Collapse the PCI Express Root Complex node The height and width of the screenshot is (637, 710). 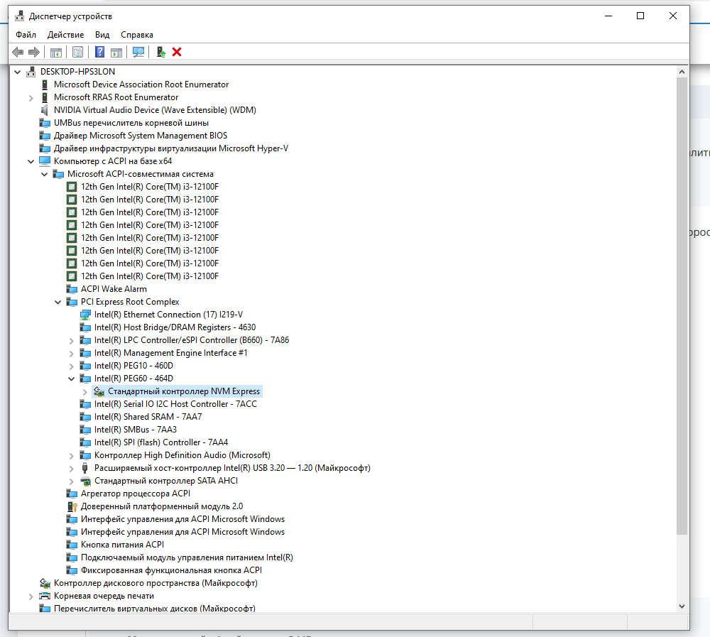58,302
